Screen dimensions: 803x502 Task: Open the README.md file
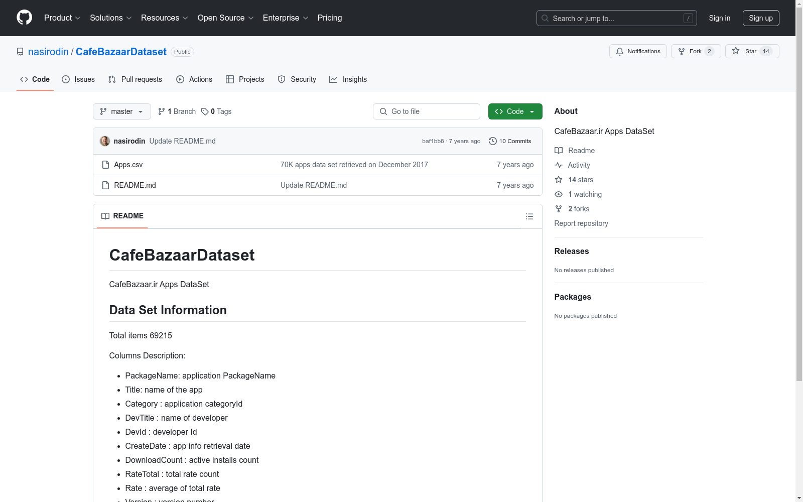click(x=135, y=185)
